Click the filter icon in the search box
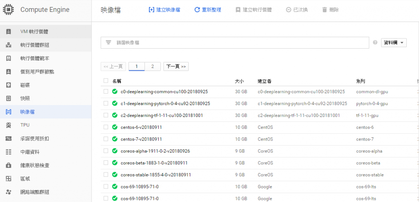The height and width of the screenshot is (202, 419). [108, 43]
